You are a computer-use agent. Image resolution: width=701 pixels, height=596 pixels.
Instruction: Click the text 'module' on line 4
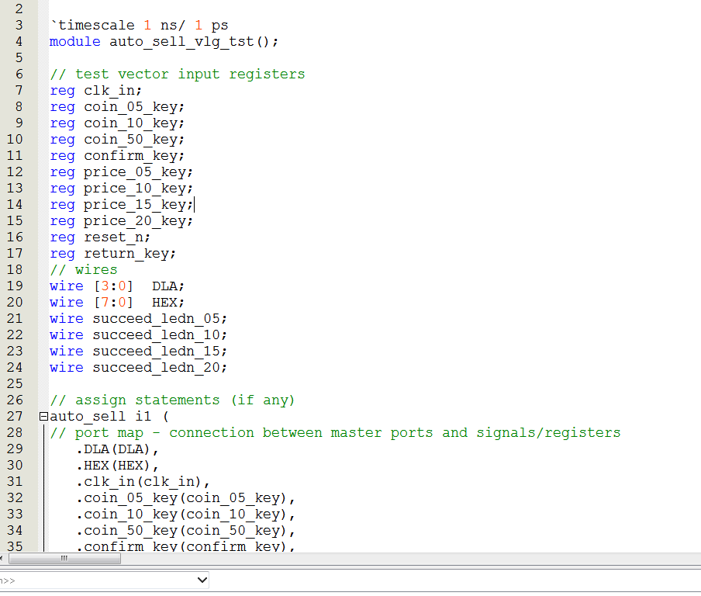[75, 42]
